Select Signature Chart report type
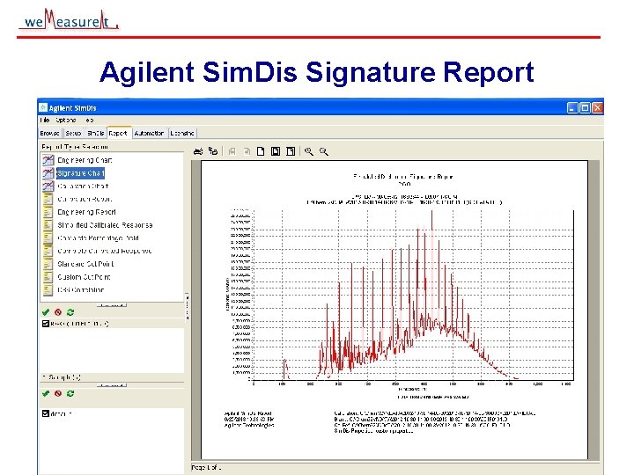Viewport: 634px width, 475px height. coord(80,173)
